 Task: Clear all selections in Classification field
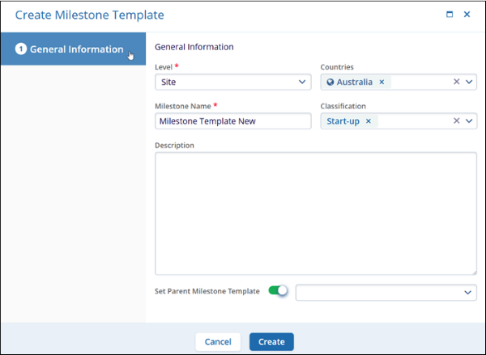click(x=456, y=121)
